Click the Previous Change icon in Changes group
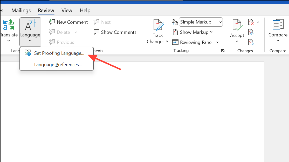 point(251,32)
